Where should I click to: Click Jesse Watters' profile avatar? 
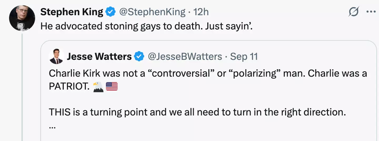coord(56,56)
